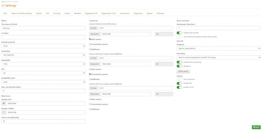This screenshot has height=131, width=262.
Task: Click the HOME breadcrumb link
Action: pos(3,2)
